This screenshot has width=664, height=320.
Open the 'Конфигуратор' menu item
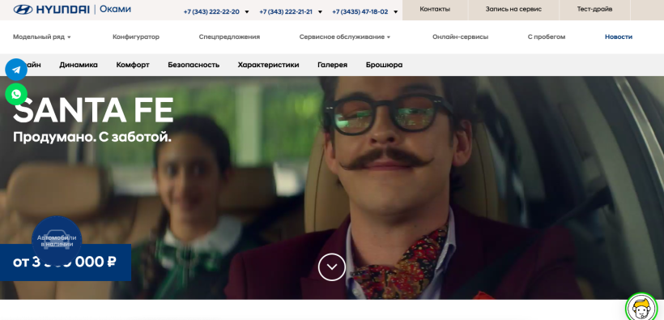(x=136, y=37)
